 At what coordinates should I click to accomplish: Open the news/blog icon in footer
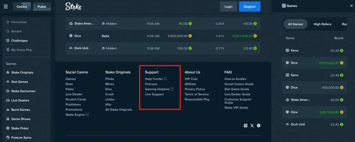[245, 125]
